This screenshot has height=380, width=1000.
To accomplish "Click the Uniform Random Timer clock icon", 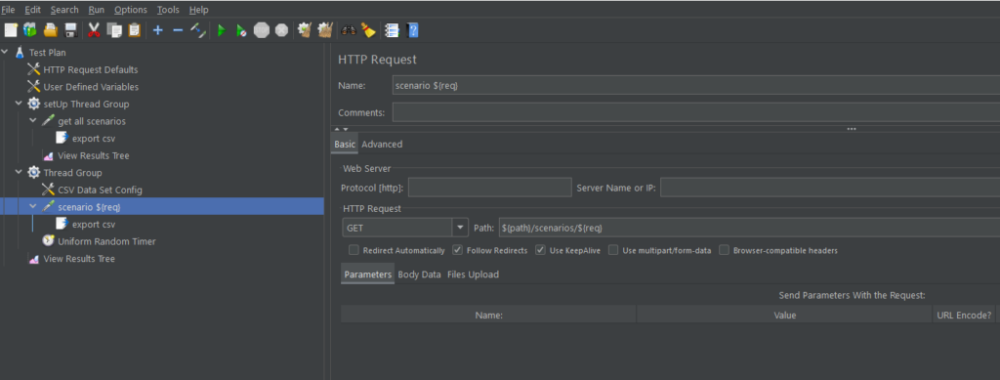I will tap(49, 241).
